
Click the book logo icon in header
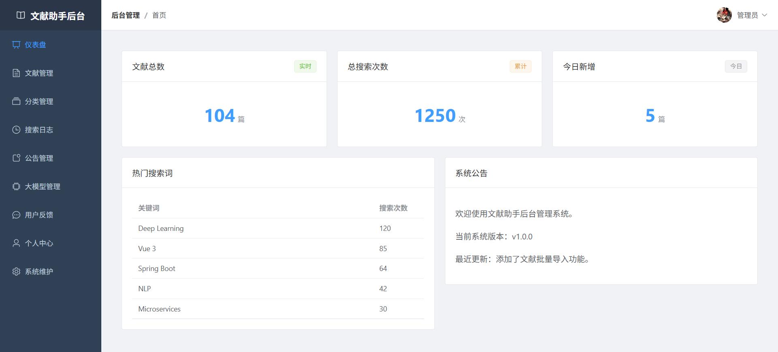(21, 15)
